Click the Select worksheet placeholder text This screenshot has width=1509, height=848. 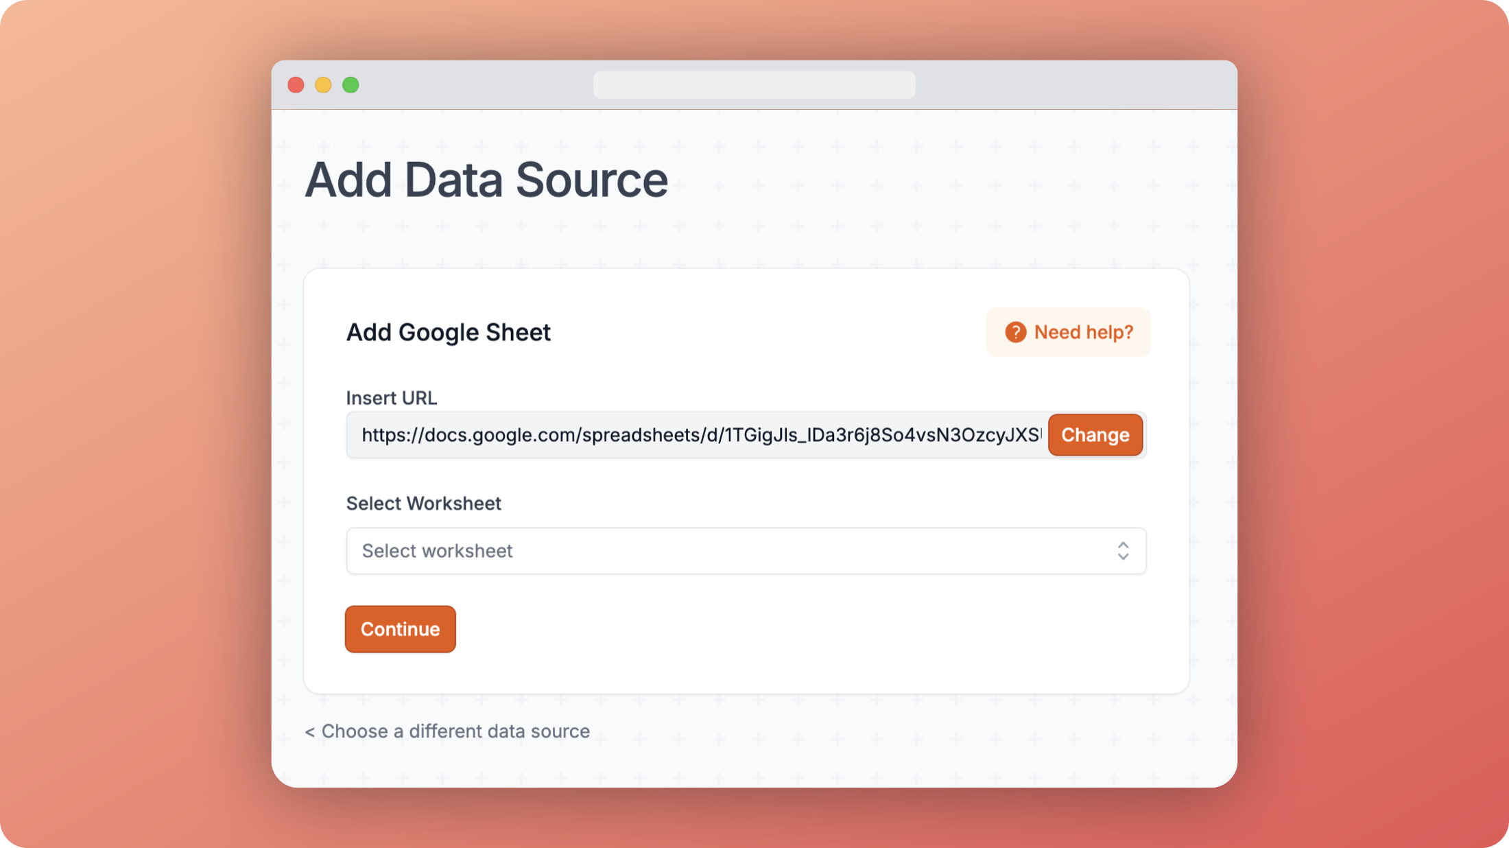[x=437, y=551]
